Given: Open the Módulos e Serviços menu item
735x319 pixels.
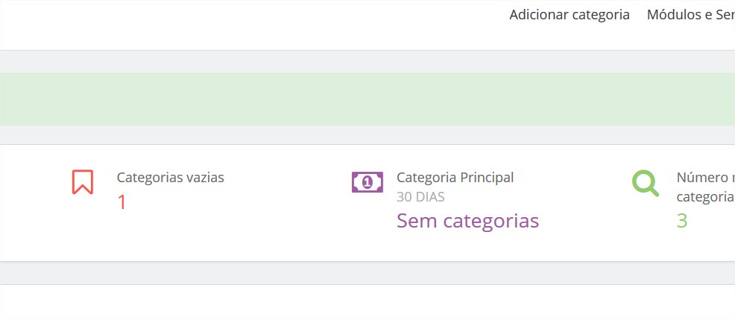Looking at the screenshot, I should tap(690, 15).
